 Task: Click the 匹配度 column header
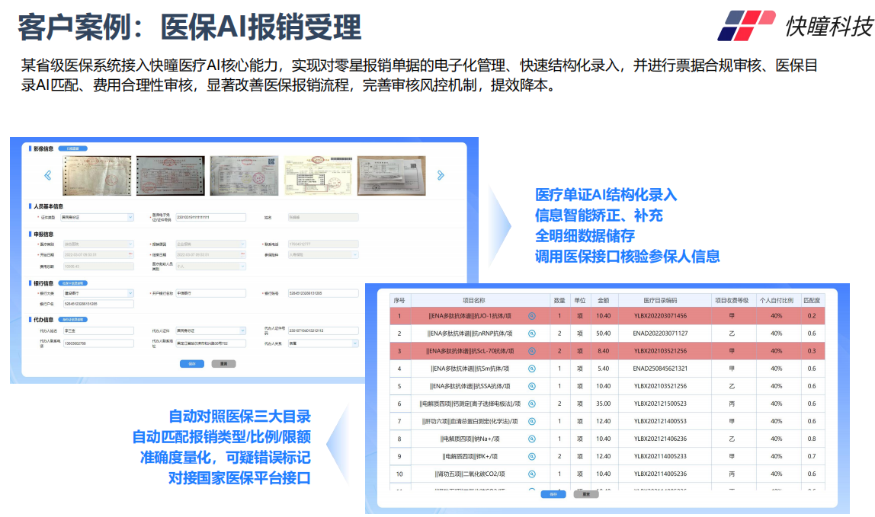(x=812, y=300)
